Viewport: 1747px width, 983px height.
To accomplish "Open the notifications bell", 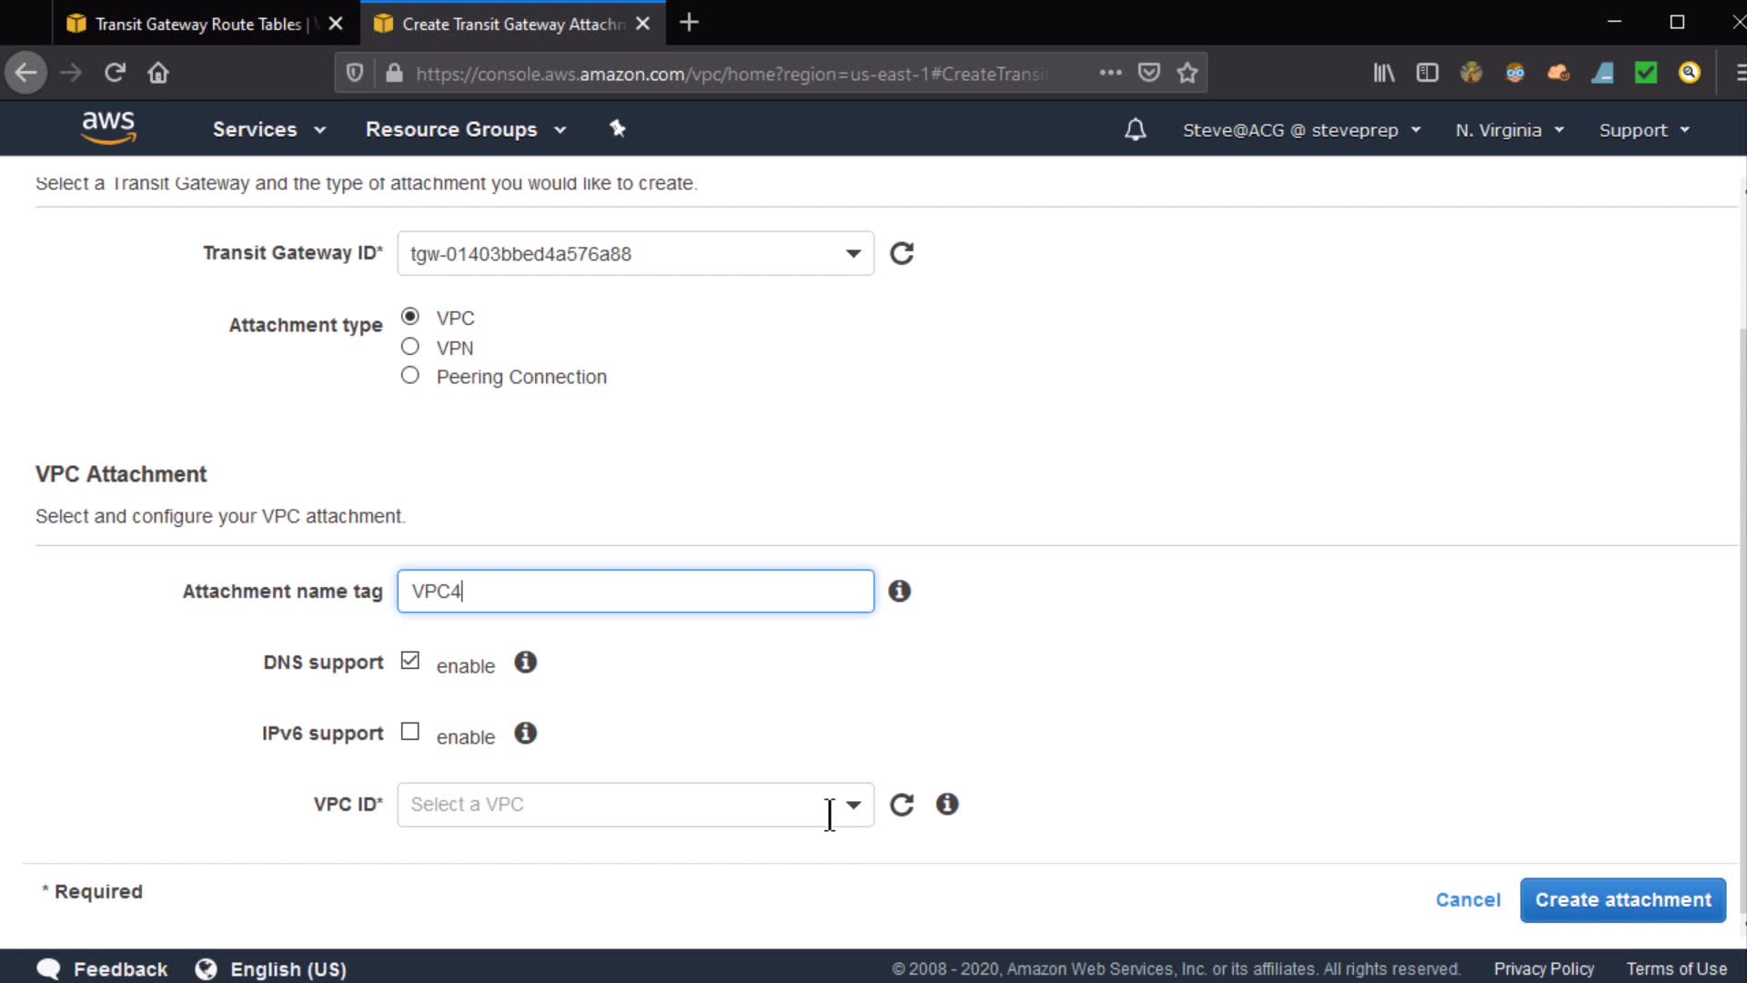I will 1135,129.
